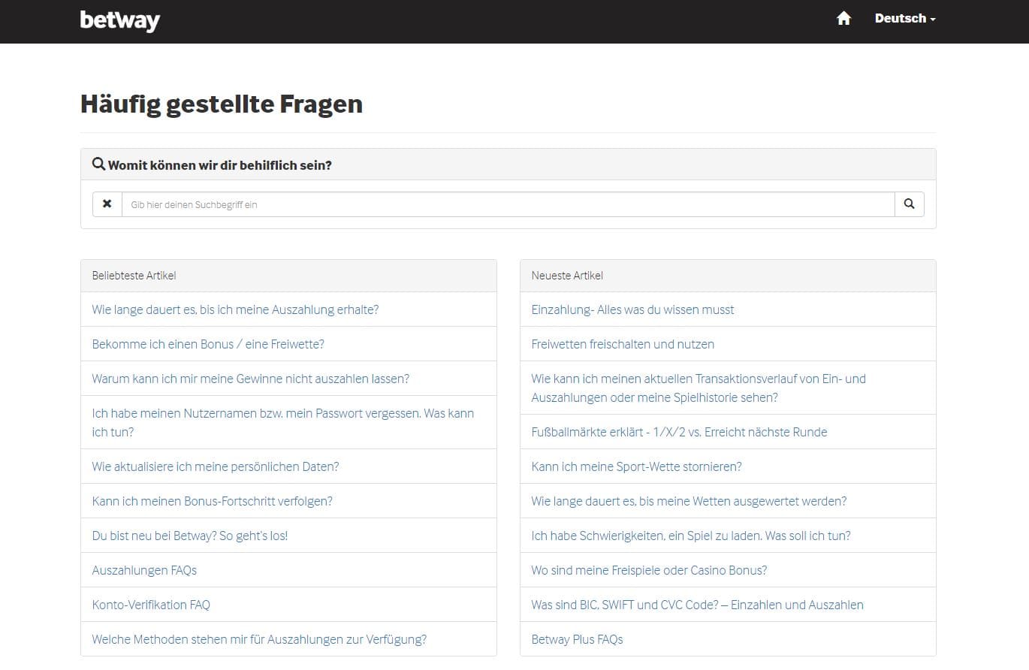1029x670 pixels.
Task: Open the forgotten Nutzernamen or Passwort article
Action: point(283,422)
